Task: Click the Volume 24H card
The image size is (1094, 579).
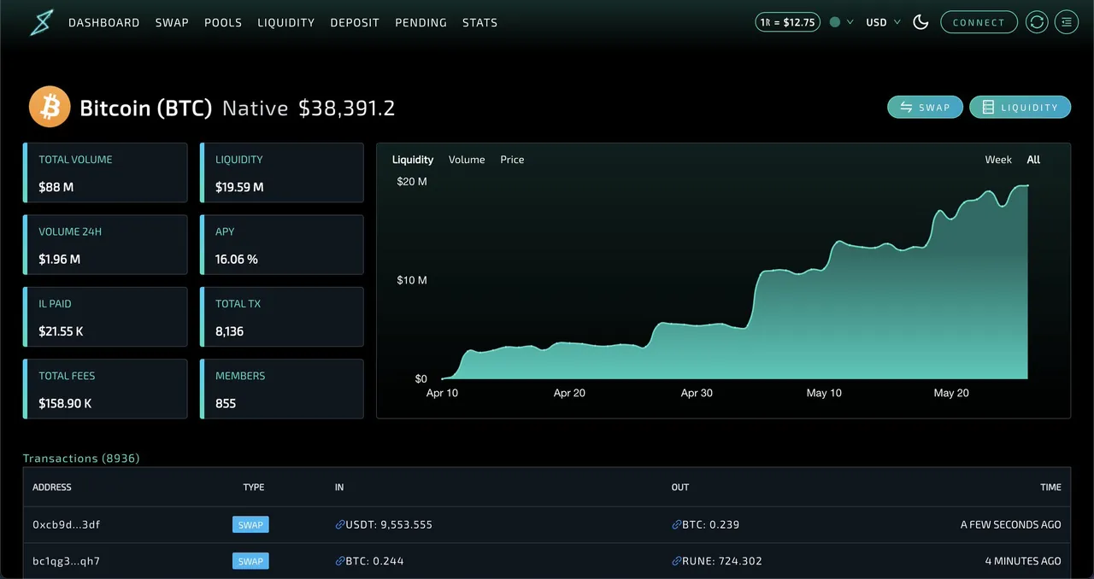Action: [x=105, y=244]
